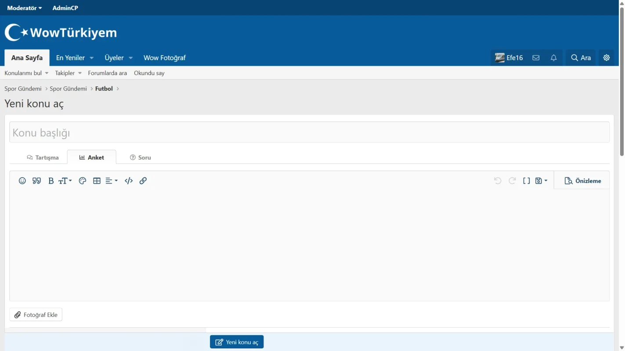
Task: Open the text color palette
Action: pos(82,181)
